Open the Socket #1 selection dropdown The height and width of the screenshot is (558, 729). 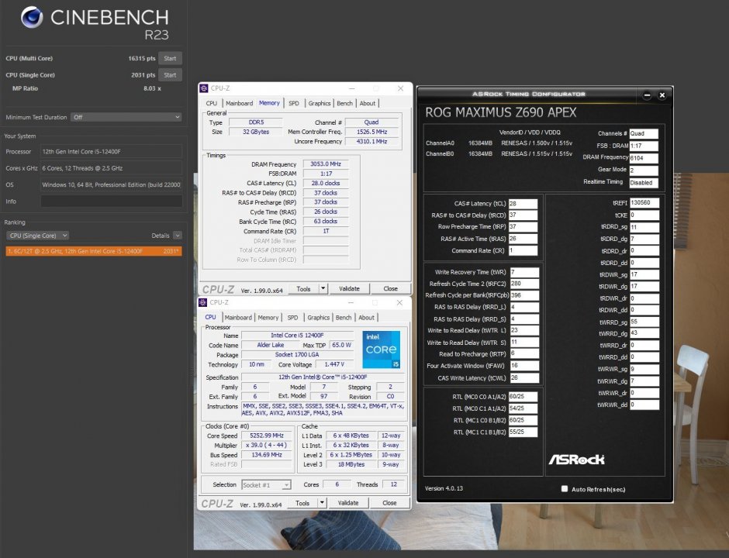[x=265, y=484]
